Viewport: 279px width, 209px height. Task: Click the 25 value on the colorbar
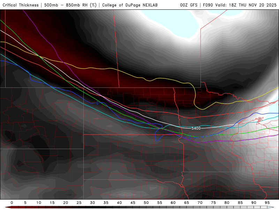tap(79, 203)
